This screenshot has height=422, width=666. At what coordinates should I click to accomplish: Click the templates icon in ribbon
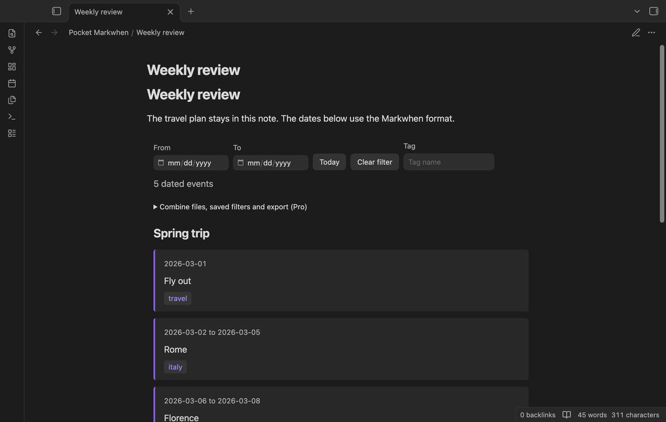[12, 100]
